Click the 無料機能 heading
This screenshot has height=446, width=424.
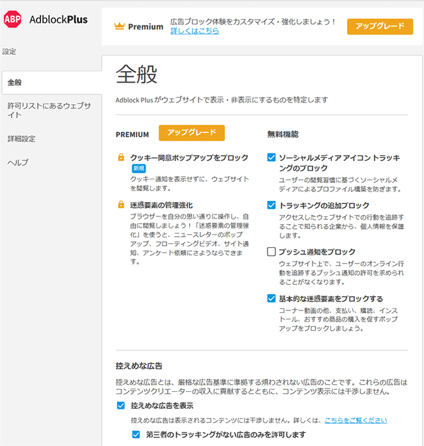282,134
